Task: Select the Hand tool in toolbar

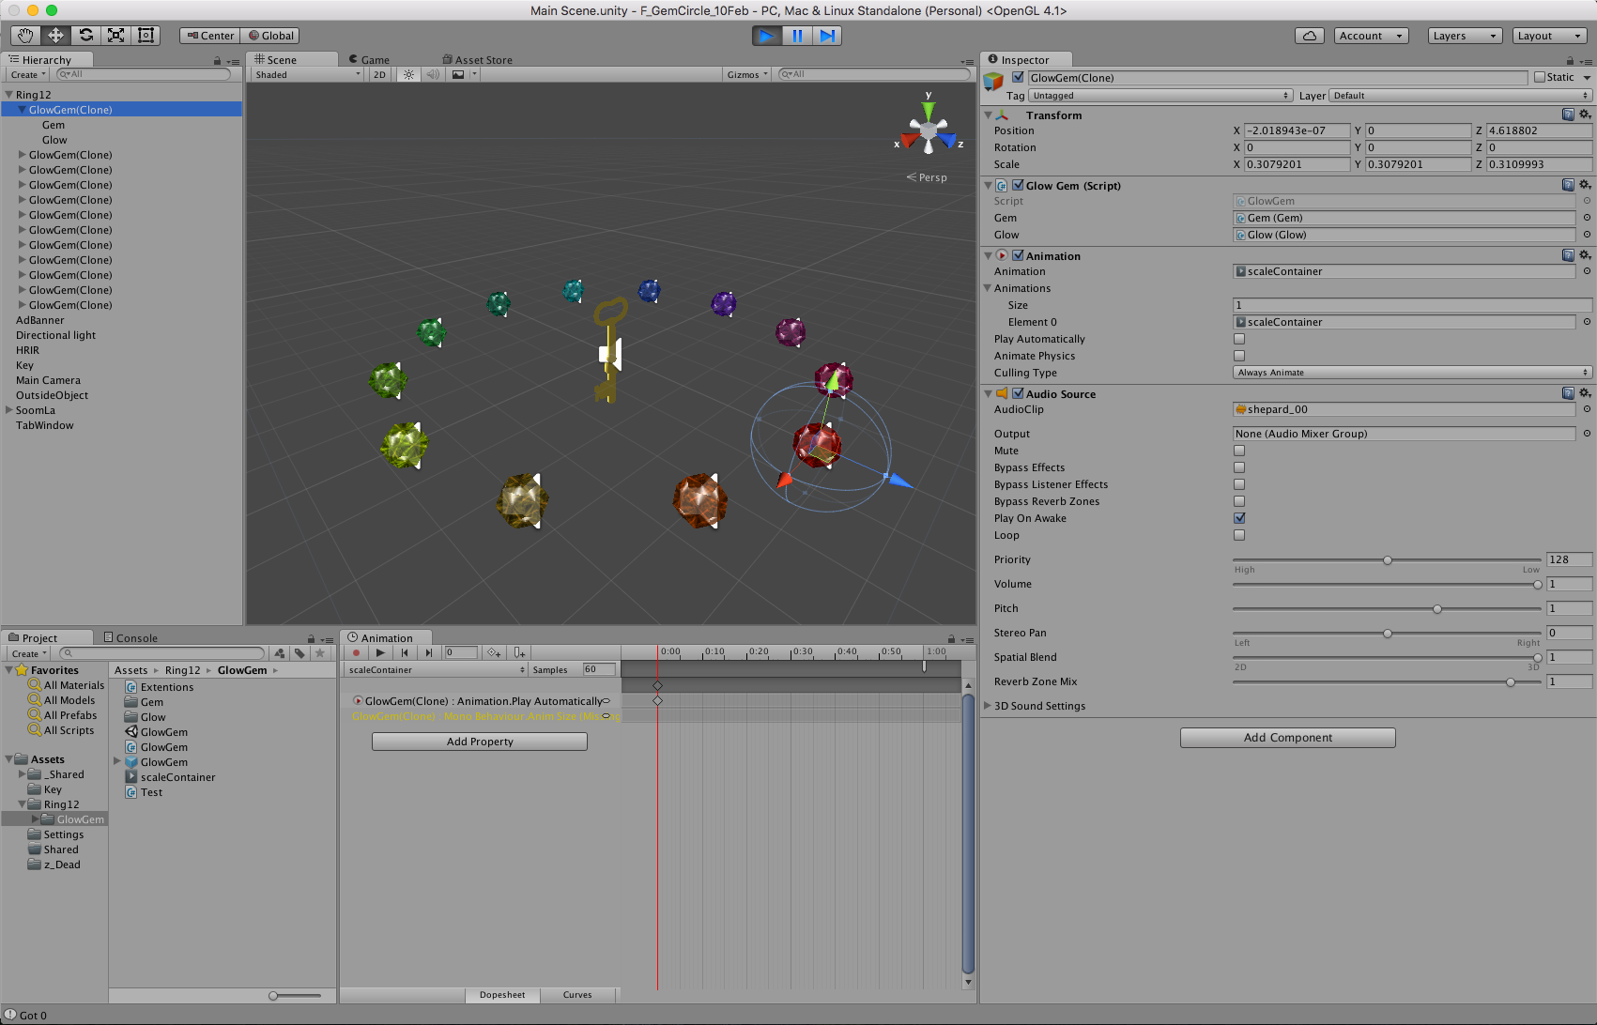Action: click(25, 36)
